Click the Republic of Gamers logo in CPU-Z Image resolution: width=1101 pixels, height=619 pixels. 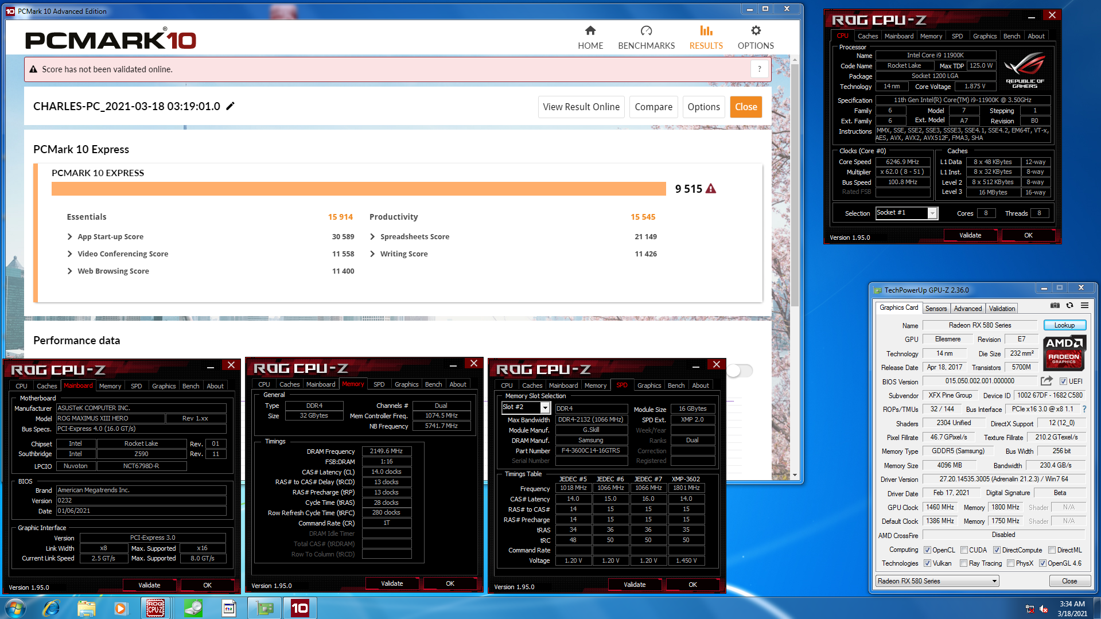tap(1025, 71)
